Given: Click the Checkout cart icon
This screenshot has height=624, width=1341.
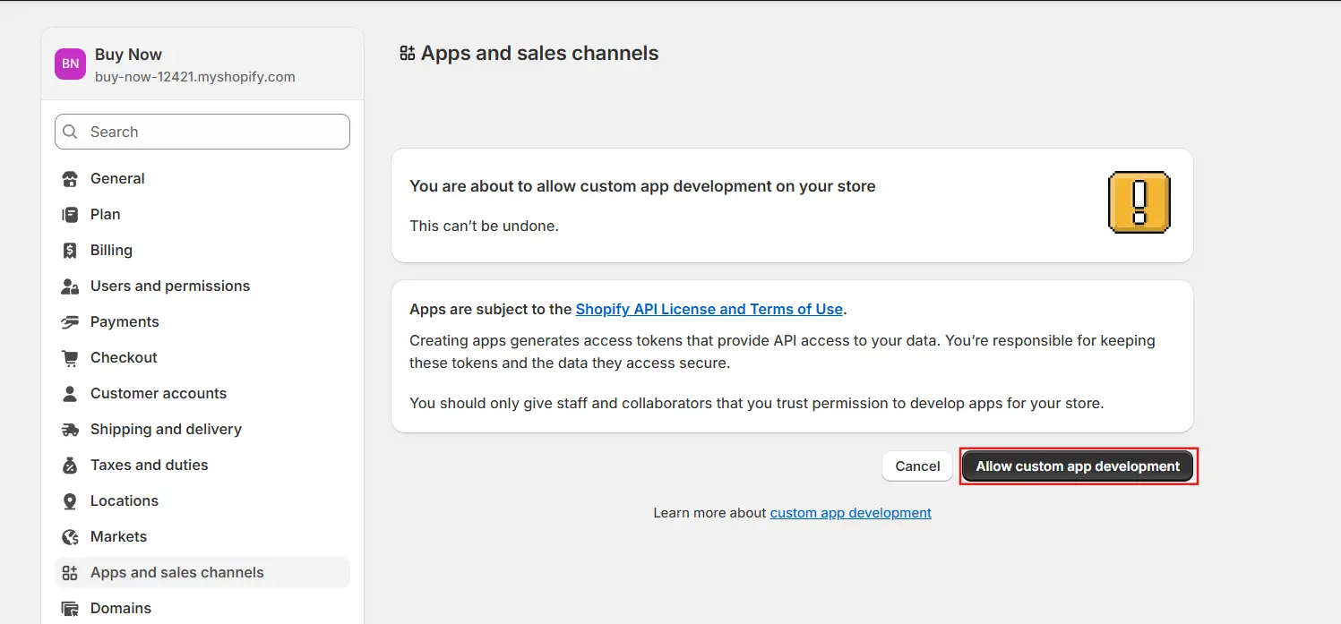Looking at the screenshot, I should pyautogui.click(x=70, y=358).
